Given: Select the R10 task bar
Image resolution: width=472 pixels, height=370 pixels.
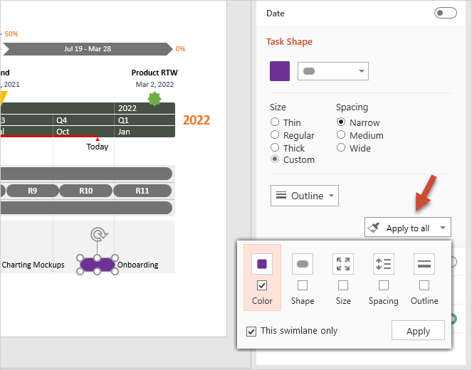Looking at the screenshot, I should click(x=86, y=191).
